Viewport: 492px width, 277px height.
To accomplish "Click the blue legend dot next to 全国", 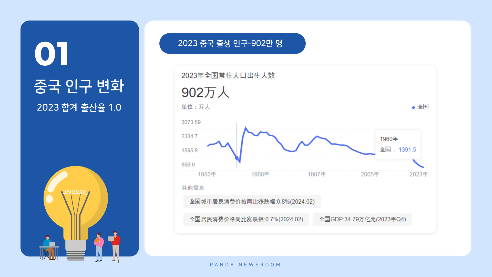I will 413,107.
